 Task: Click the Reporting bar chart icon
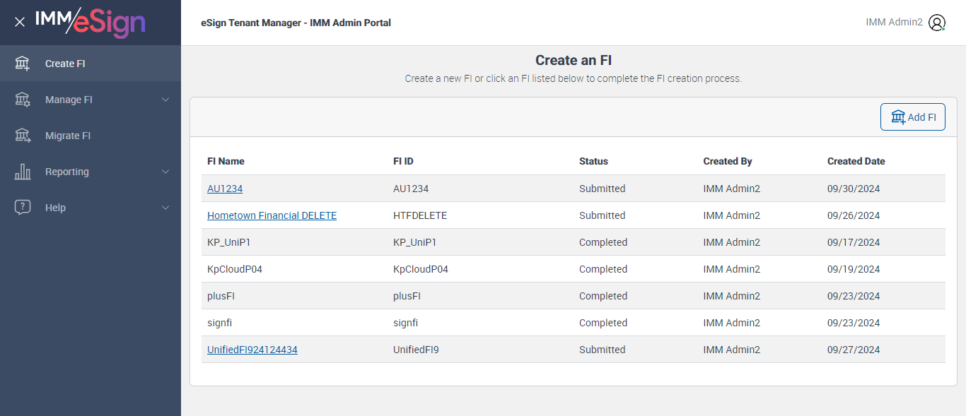(x=23, y=172)
